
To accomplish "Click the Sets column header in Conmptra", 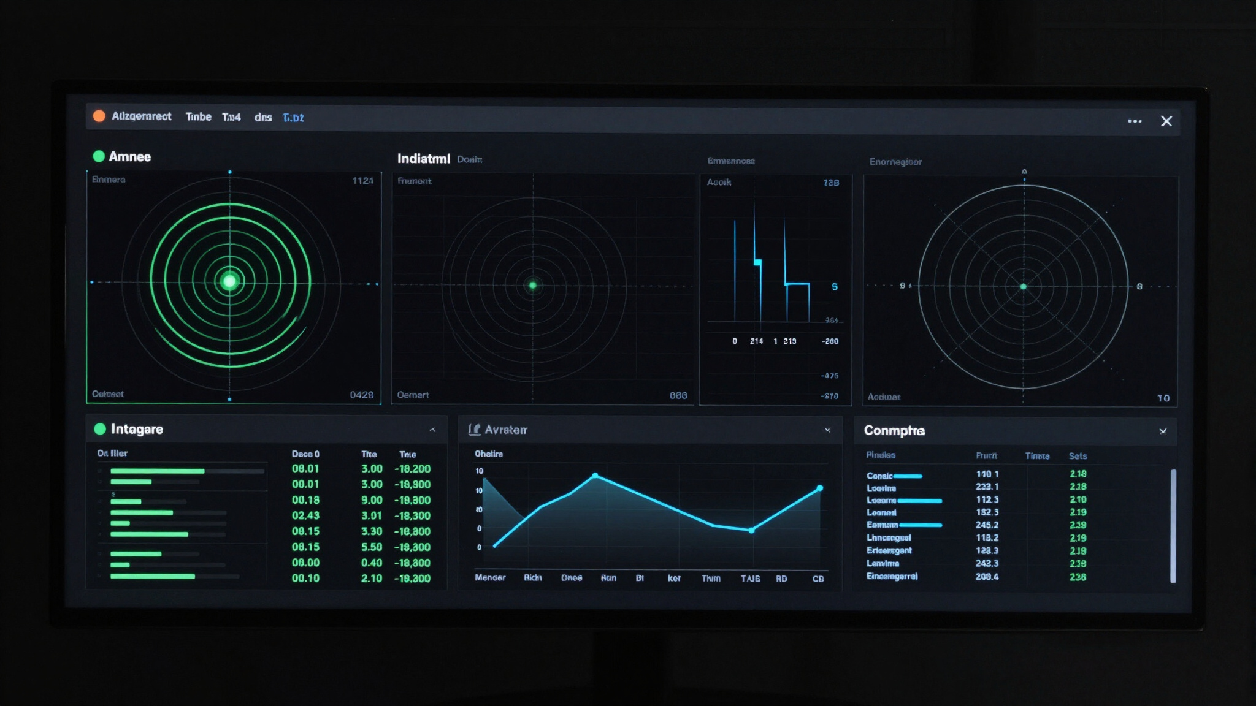I will point(1078,456).
